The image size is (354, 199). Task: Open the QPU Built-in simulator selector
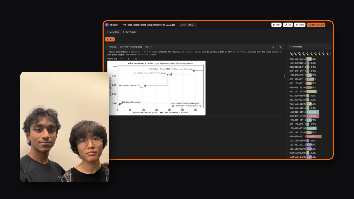tap(131, 47)
